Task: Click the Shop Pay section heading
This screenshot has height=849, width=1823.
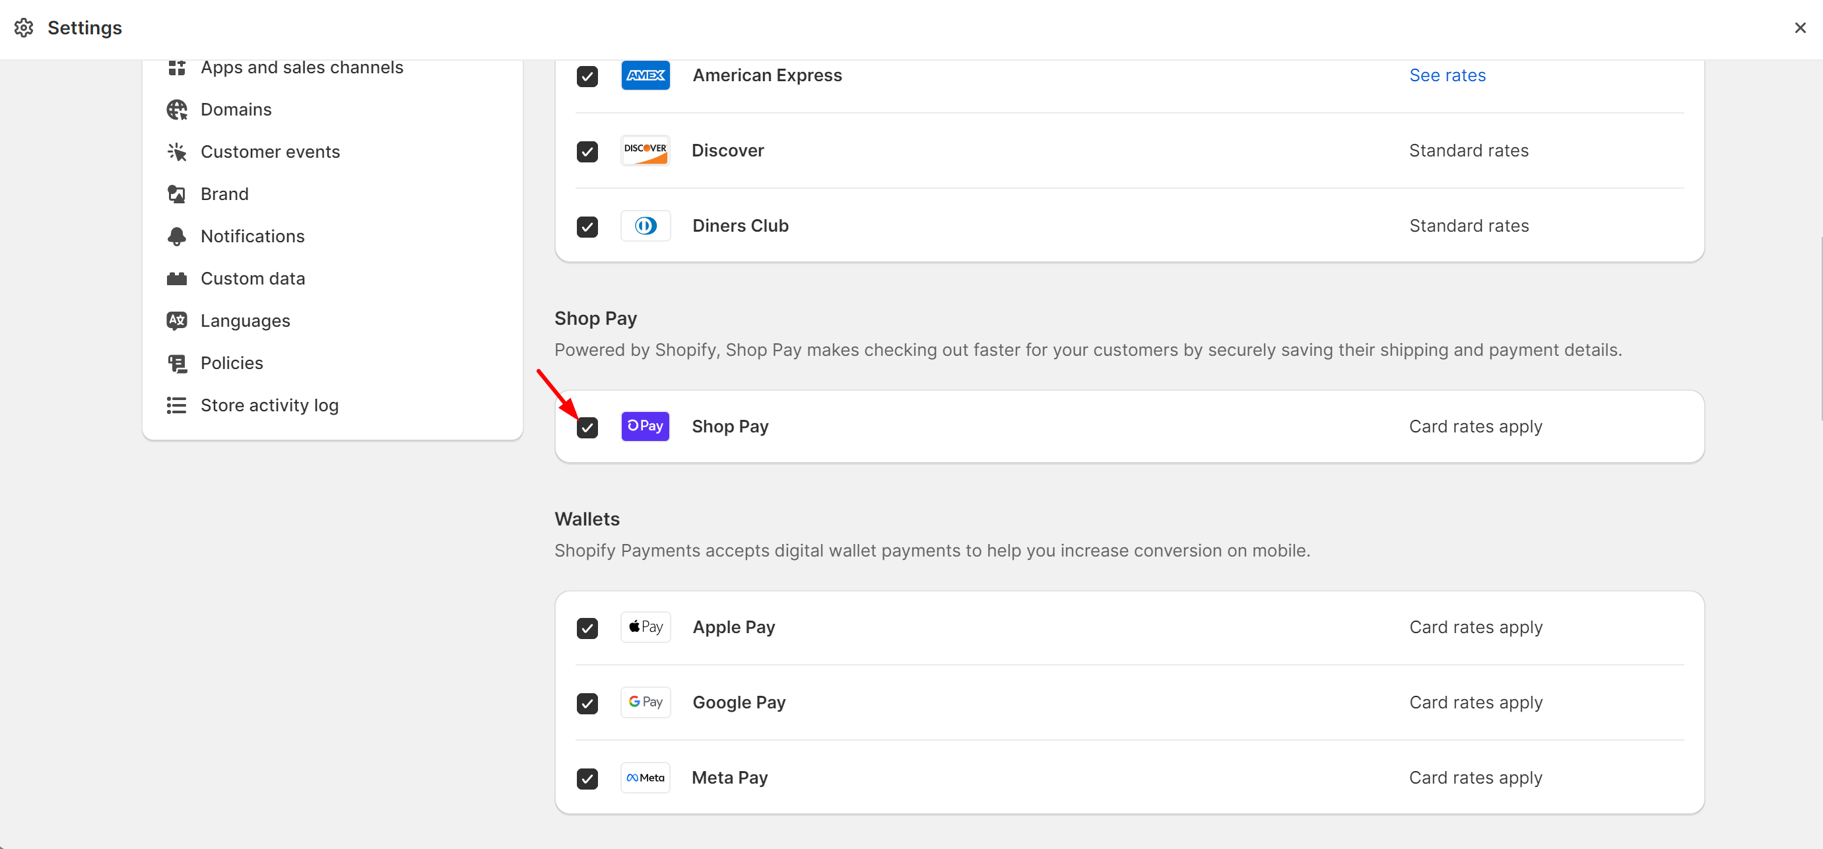Action: click(595, 319)
